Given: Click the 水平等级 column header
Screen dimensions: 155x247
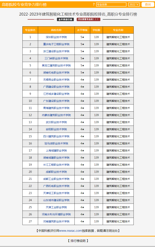Looking at the screenshot, I should (x=82, y=30).
